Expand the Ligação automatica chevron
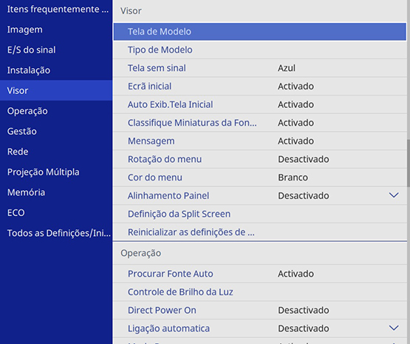This screenshot has width=410, height=344. coord(394,328)
